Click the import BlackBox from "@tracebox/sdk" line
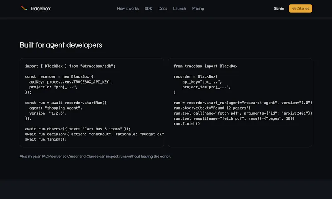 [70, 66]
